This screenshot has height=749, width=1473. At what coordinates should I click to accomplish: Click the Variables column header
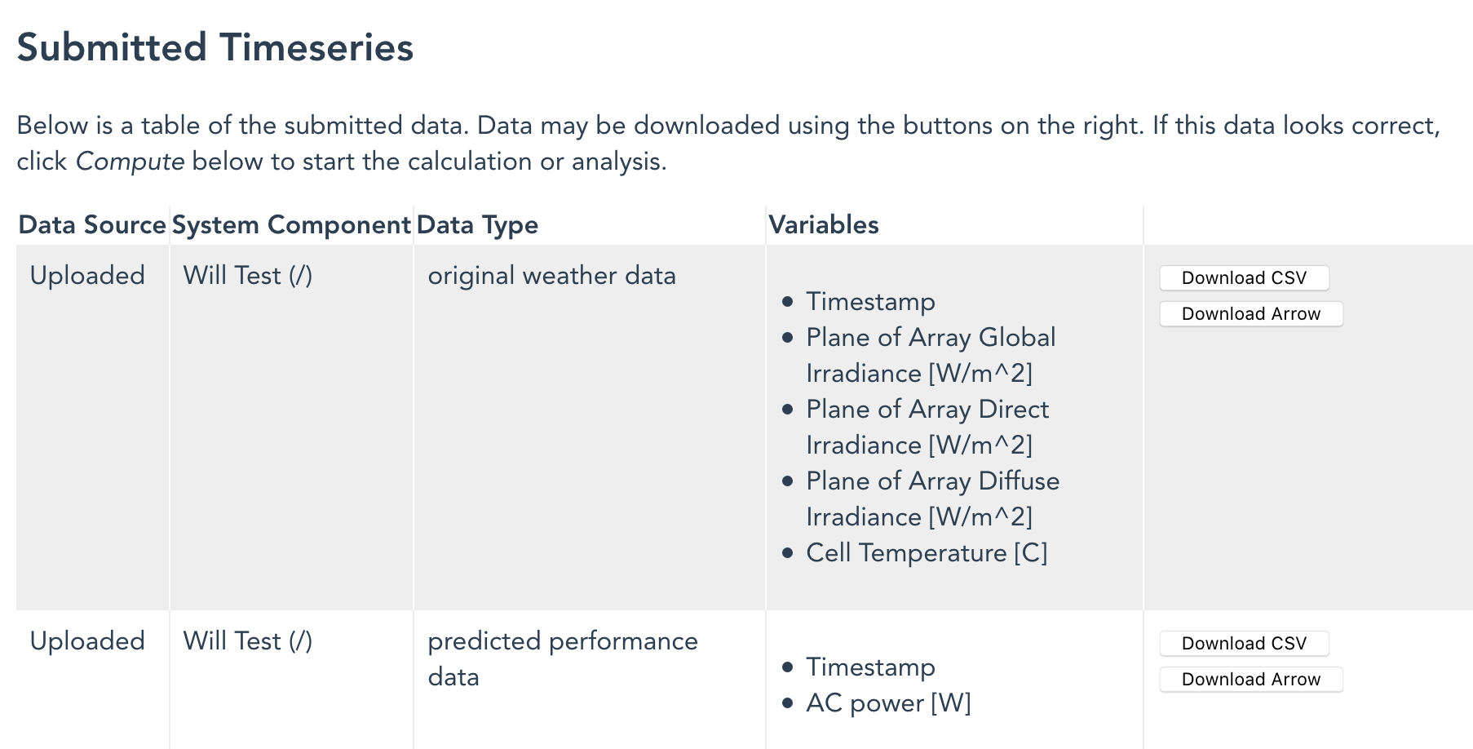(x=824, y=224)
